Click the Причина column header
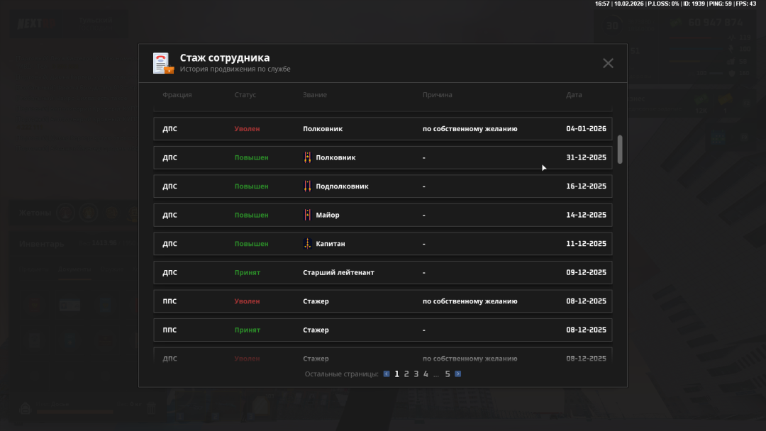This screenshot has height=431, width=766. [x=437, y=95]
